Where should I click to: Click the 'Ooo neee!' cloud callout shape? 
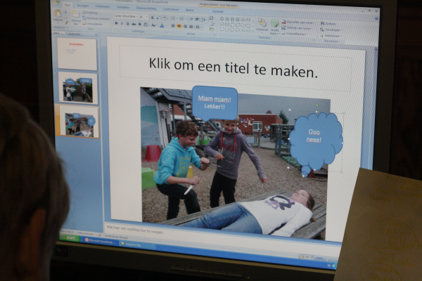coord(315,140)
